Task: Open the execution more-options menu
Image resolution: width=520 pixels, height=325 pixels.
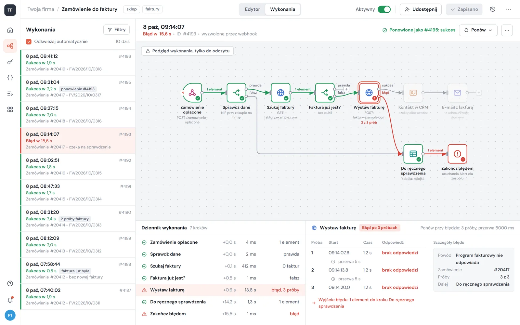Action: [507, 30]
